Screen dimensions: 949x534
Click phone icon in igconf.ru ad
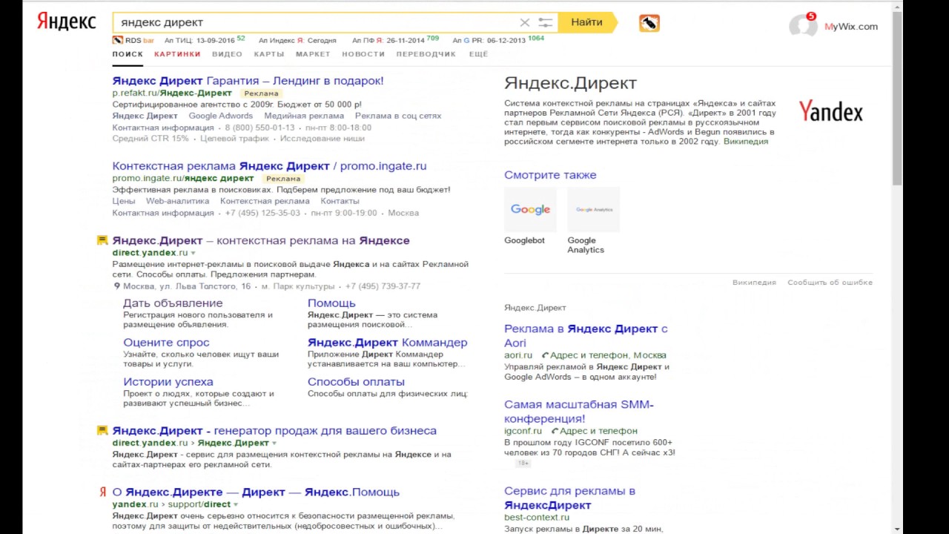[x=554, y=431]
